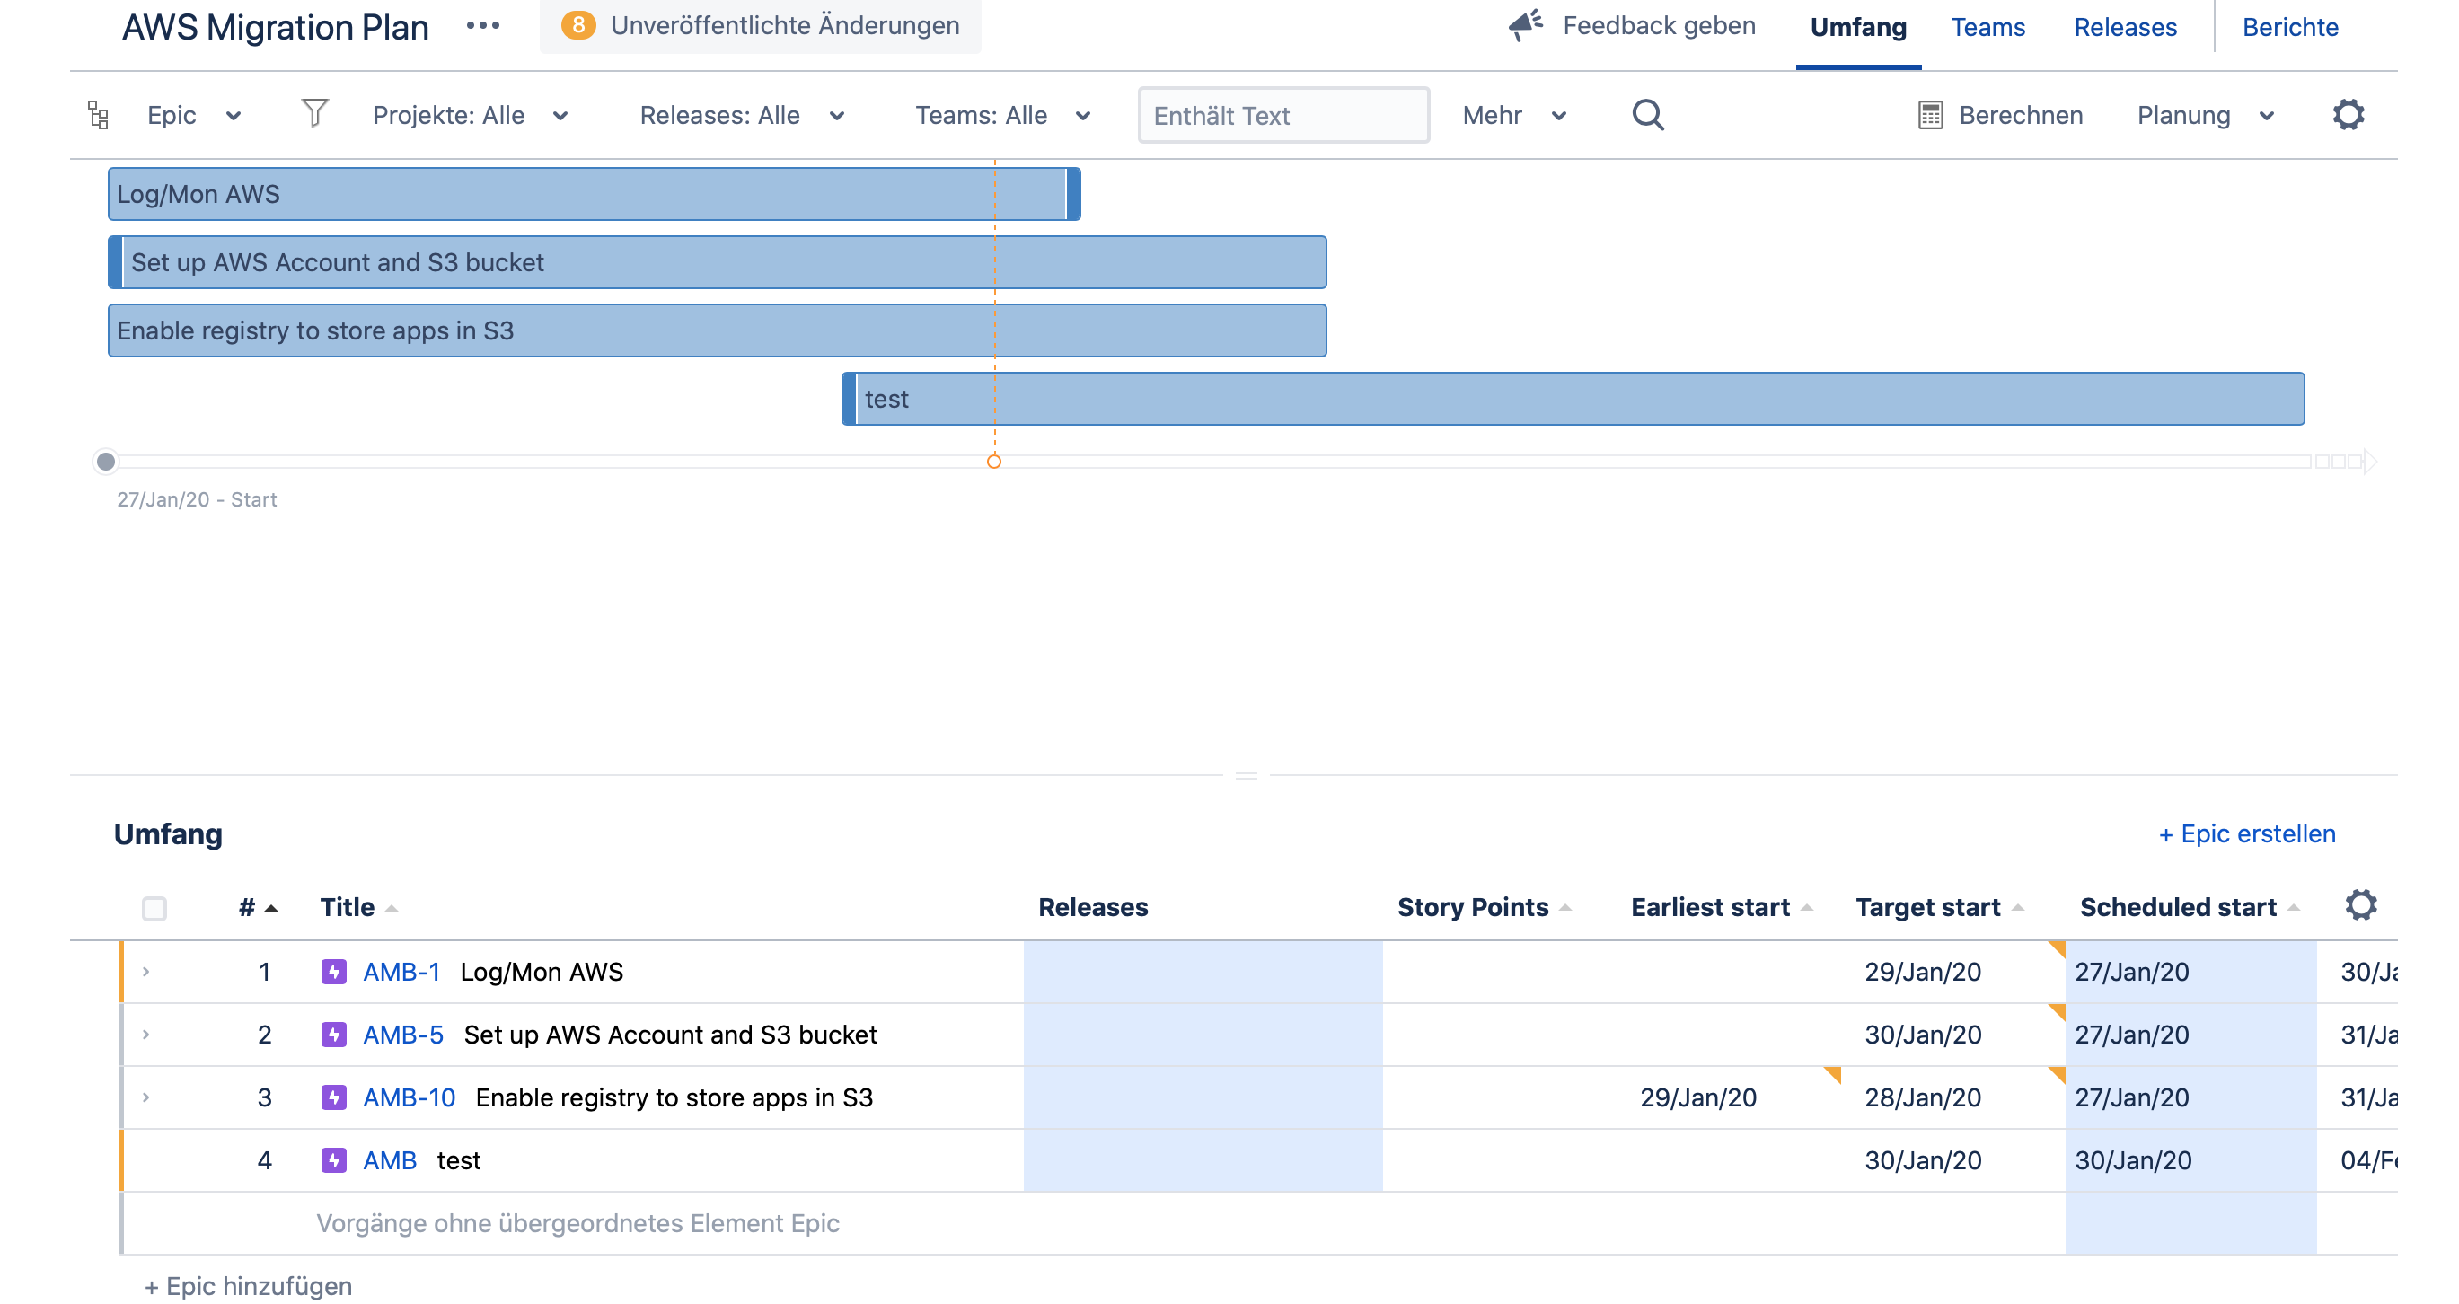Click the hierarchy tree icon beside Epic
Screen dimensions: 2459x1304
tap(98, 116)
